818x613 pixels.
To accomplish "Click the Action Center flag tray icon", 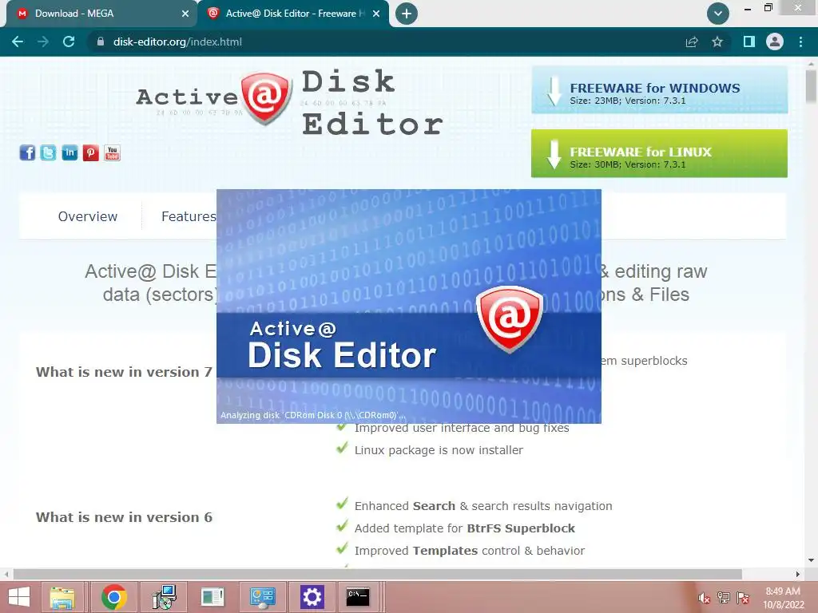I will (x=743, y=598).
